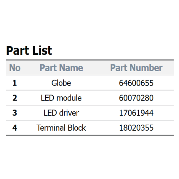
Task: Click the Part List heading
Action: (29, 50)
